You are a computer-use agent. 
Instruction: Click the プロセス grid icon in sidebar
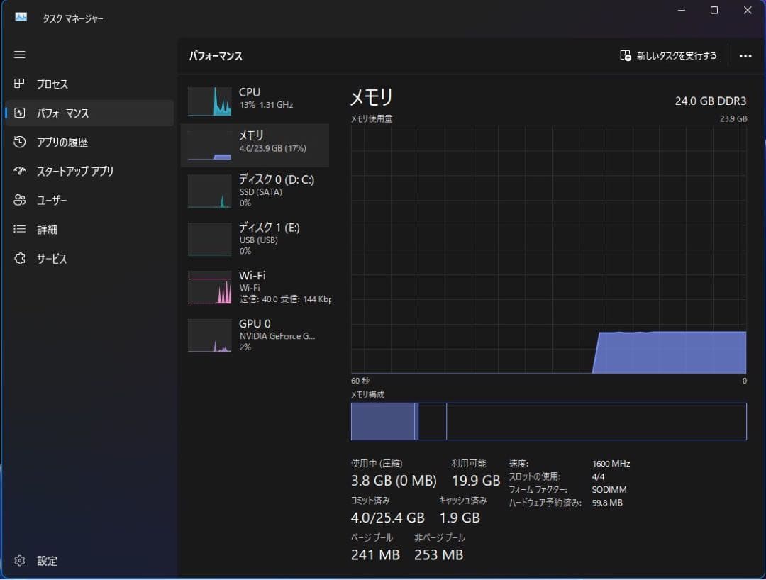20,84
